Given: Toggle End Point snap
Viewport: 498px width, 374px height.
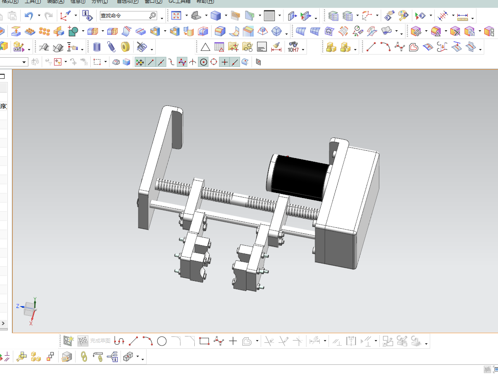Looking at the screenshot, I should click(151, 62).
